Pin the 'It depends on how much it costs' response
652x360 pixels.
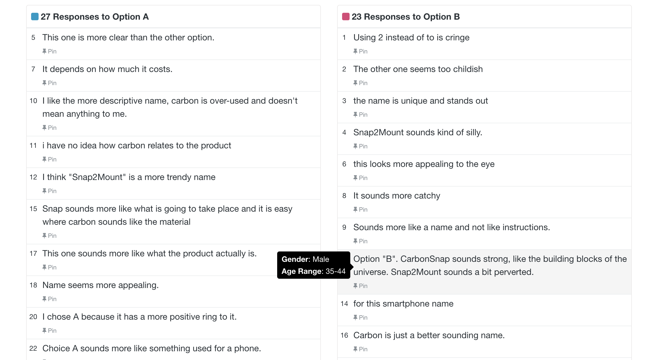pos(49,83)
